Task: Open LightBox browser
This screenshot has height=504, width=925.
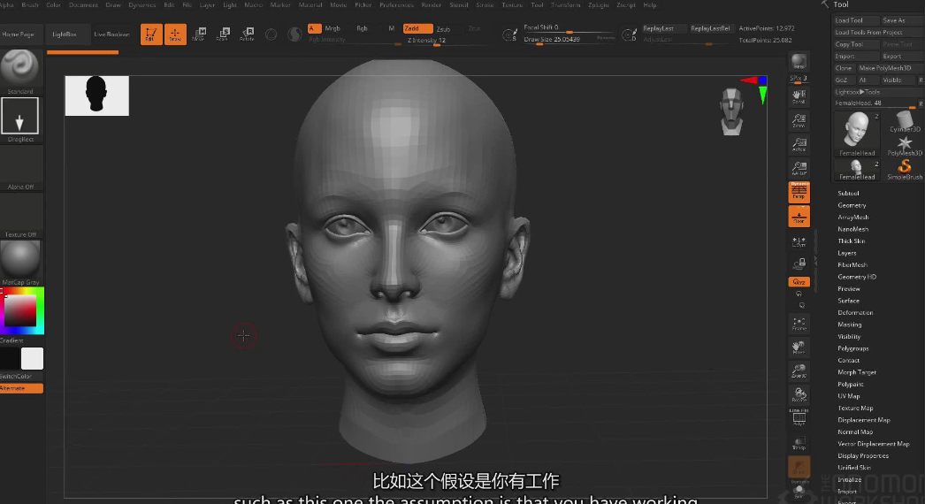Action: point(65,34)
